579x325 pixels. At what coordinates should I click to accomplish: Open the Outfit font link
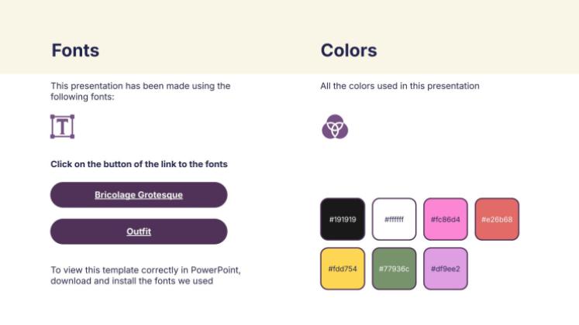[139, 231]
